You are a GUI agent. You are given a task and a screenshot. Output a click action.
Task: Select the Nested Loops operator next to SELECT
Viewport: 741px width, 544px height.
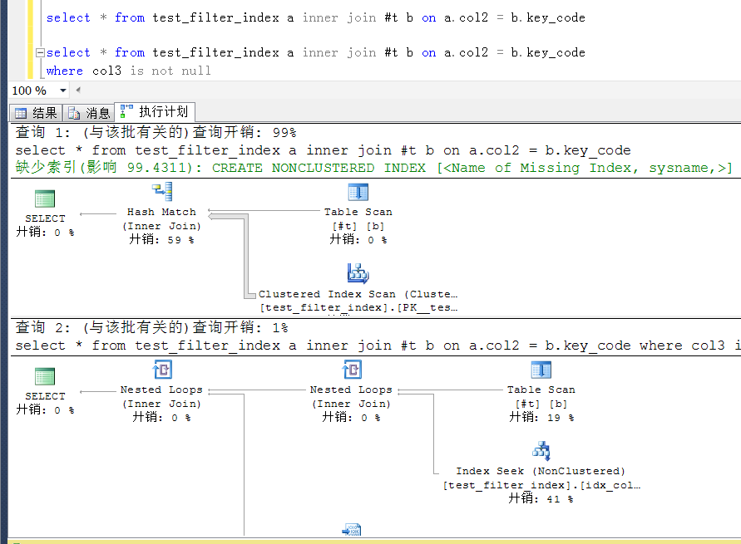161,370
